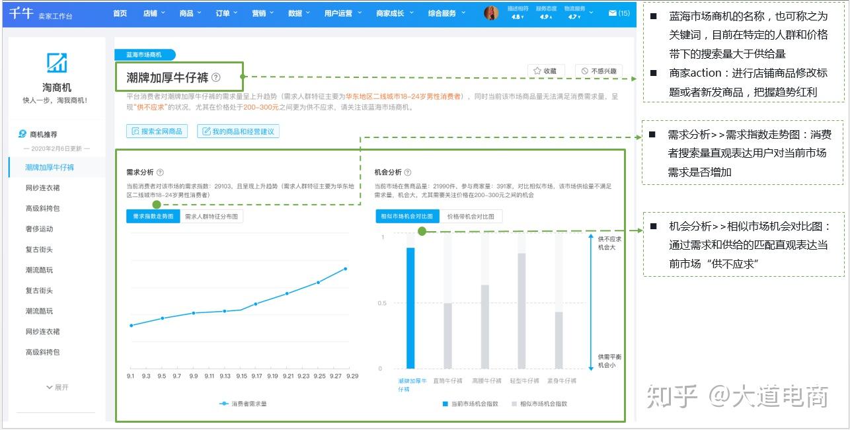Click the 不感兴趣 button with ban icon
The width and height of the screenshot is (850, 430).
(x=599, y=71)
